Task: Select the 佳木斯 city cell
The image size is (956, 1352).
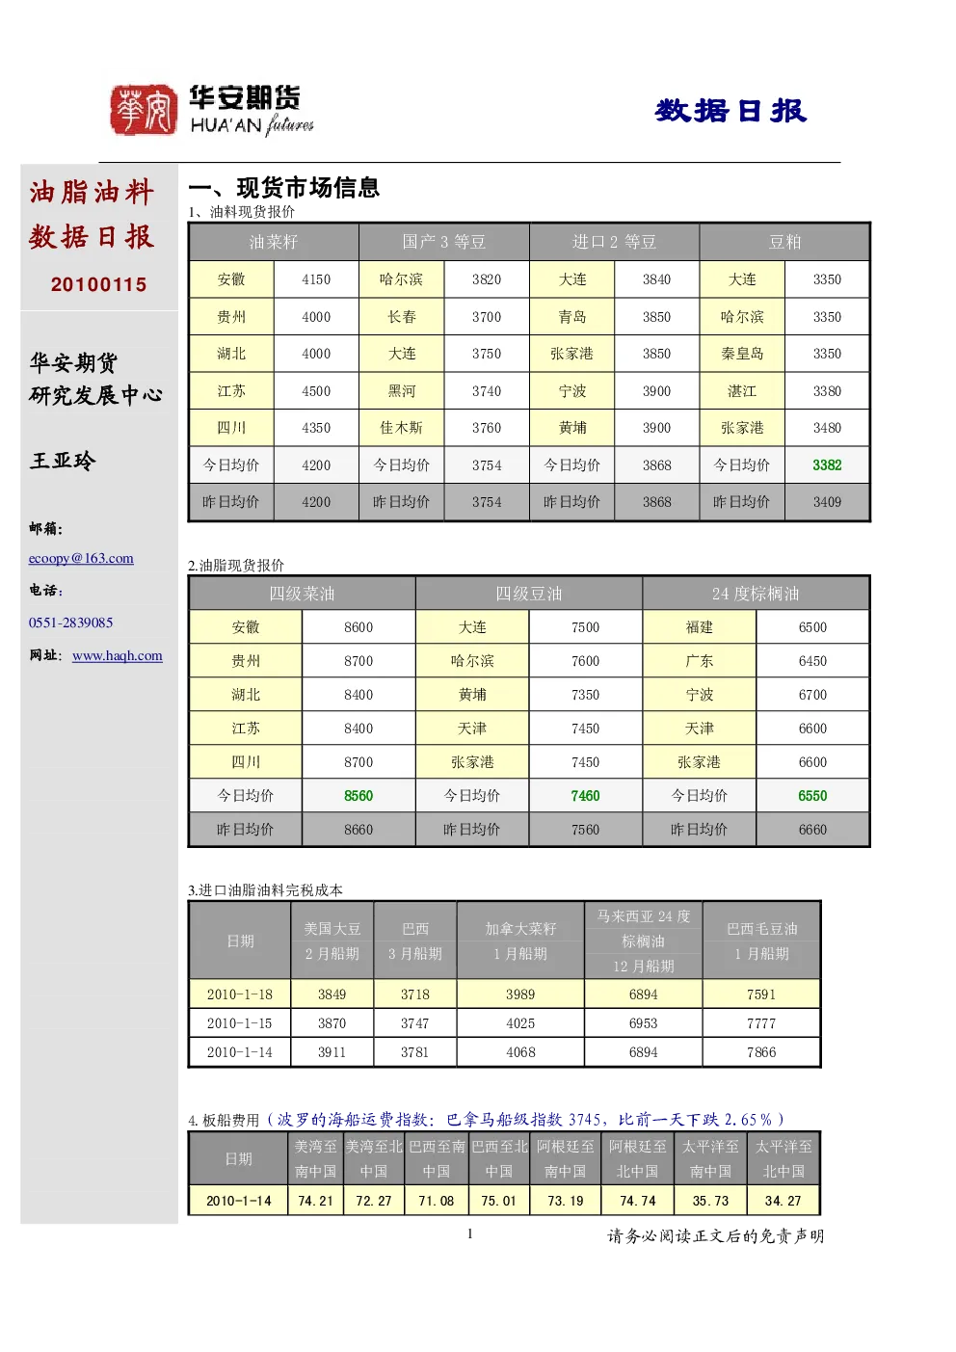Action: [402, 428]
